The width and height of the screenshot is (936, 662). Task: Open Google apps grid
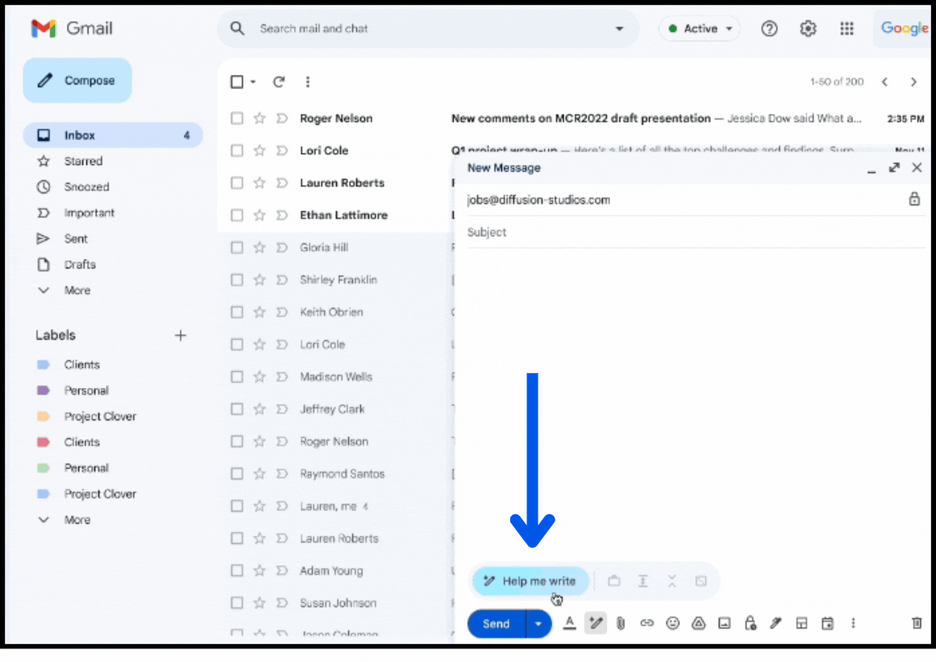(847, 28)
